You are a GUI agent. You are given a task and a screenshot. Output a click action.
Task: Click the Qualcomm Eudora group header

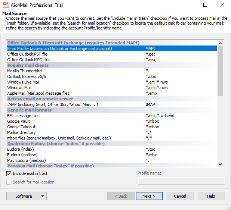coord(112,144)
